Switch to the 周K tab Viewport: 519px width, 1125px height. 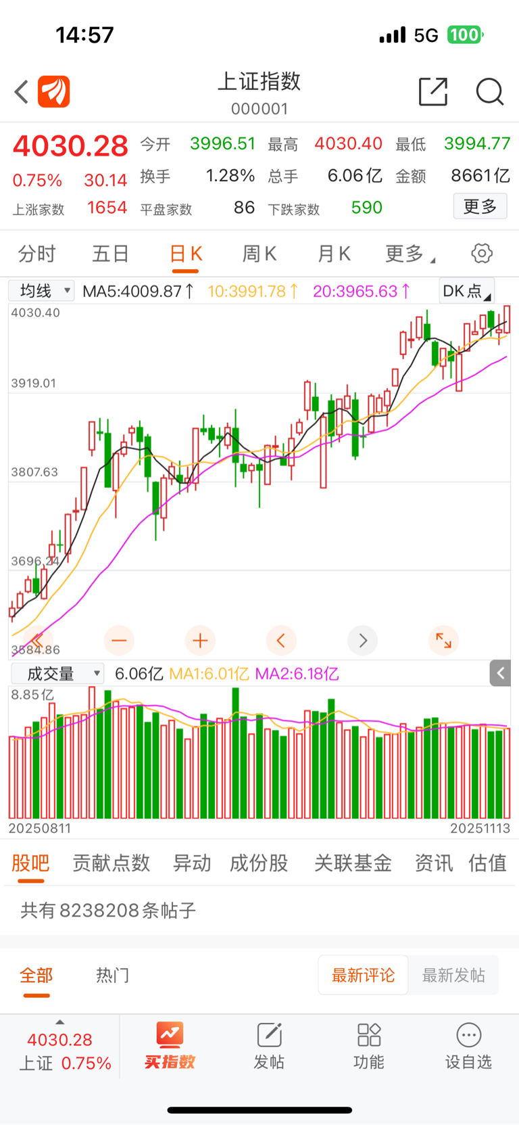coord(259,254)
